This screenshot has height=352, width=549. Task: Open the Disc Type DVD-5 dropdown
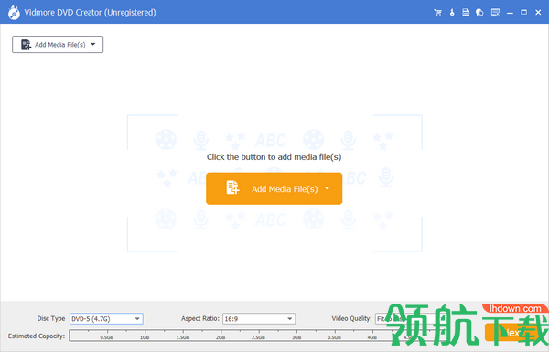point(106,319)
